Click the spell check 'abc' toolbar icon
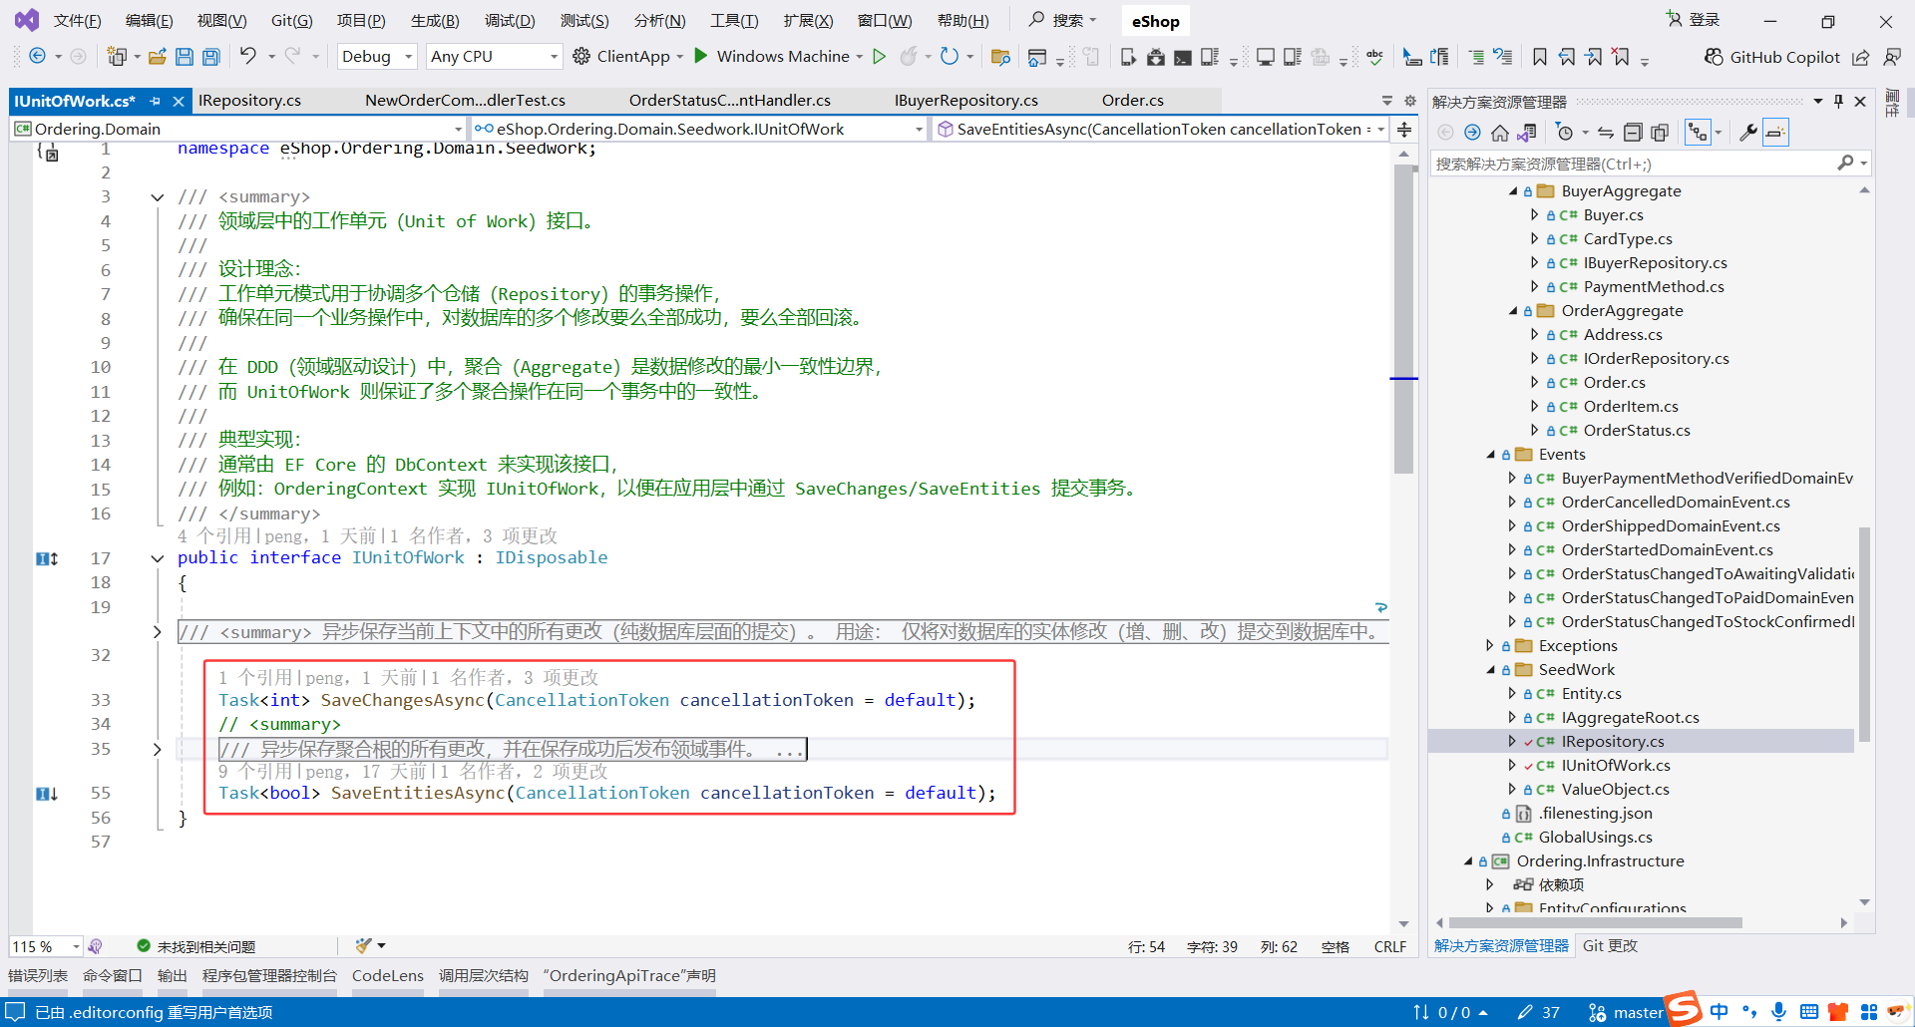Screen dimensions: 1915x1027 [1374, 57]
